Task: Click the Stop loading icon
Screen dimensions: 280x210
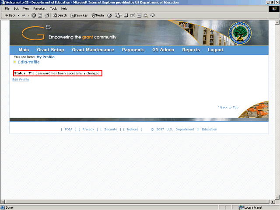Action: (x=34, y=16)
